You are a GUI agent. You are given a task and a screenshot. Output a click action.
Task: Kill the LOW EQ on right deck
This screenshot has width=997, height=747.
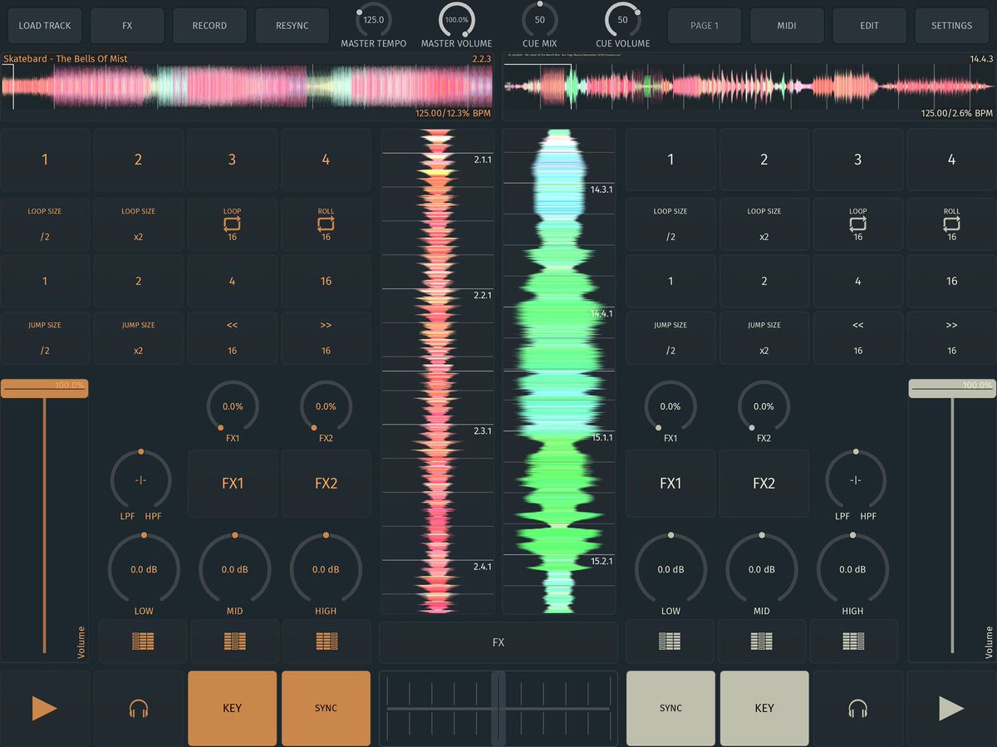click(670, 641)
